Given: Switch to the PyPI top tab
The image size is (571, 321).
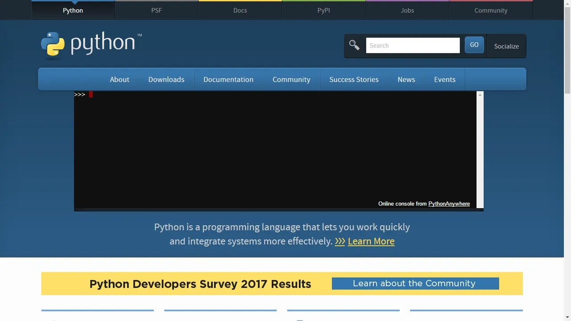Looking at the screenshot, I should (x=324, y=10).
